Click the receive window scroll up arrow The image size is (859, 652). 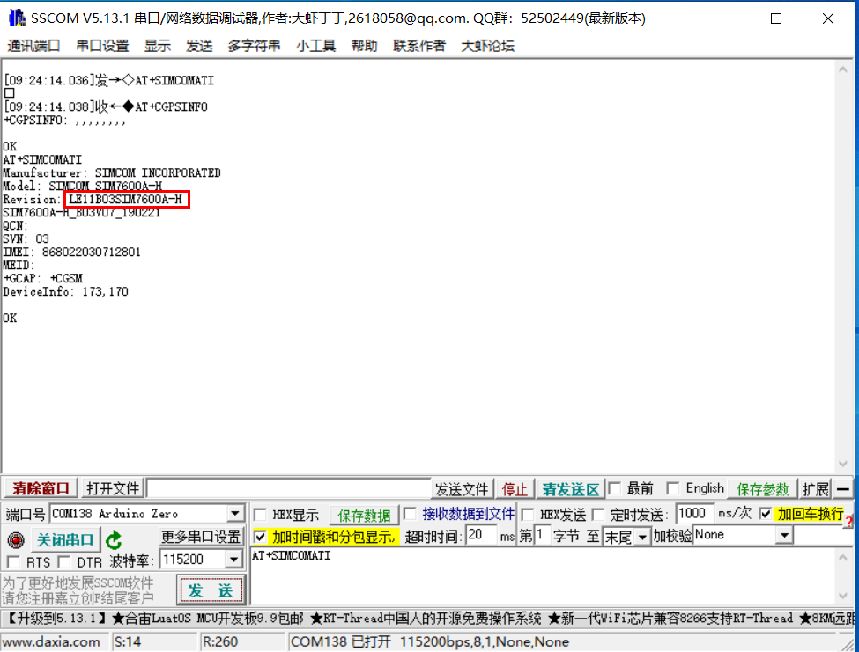(x=843, y=70)
